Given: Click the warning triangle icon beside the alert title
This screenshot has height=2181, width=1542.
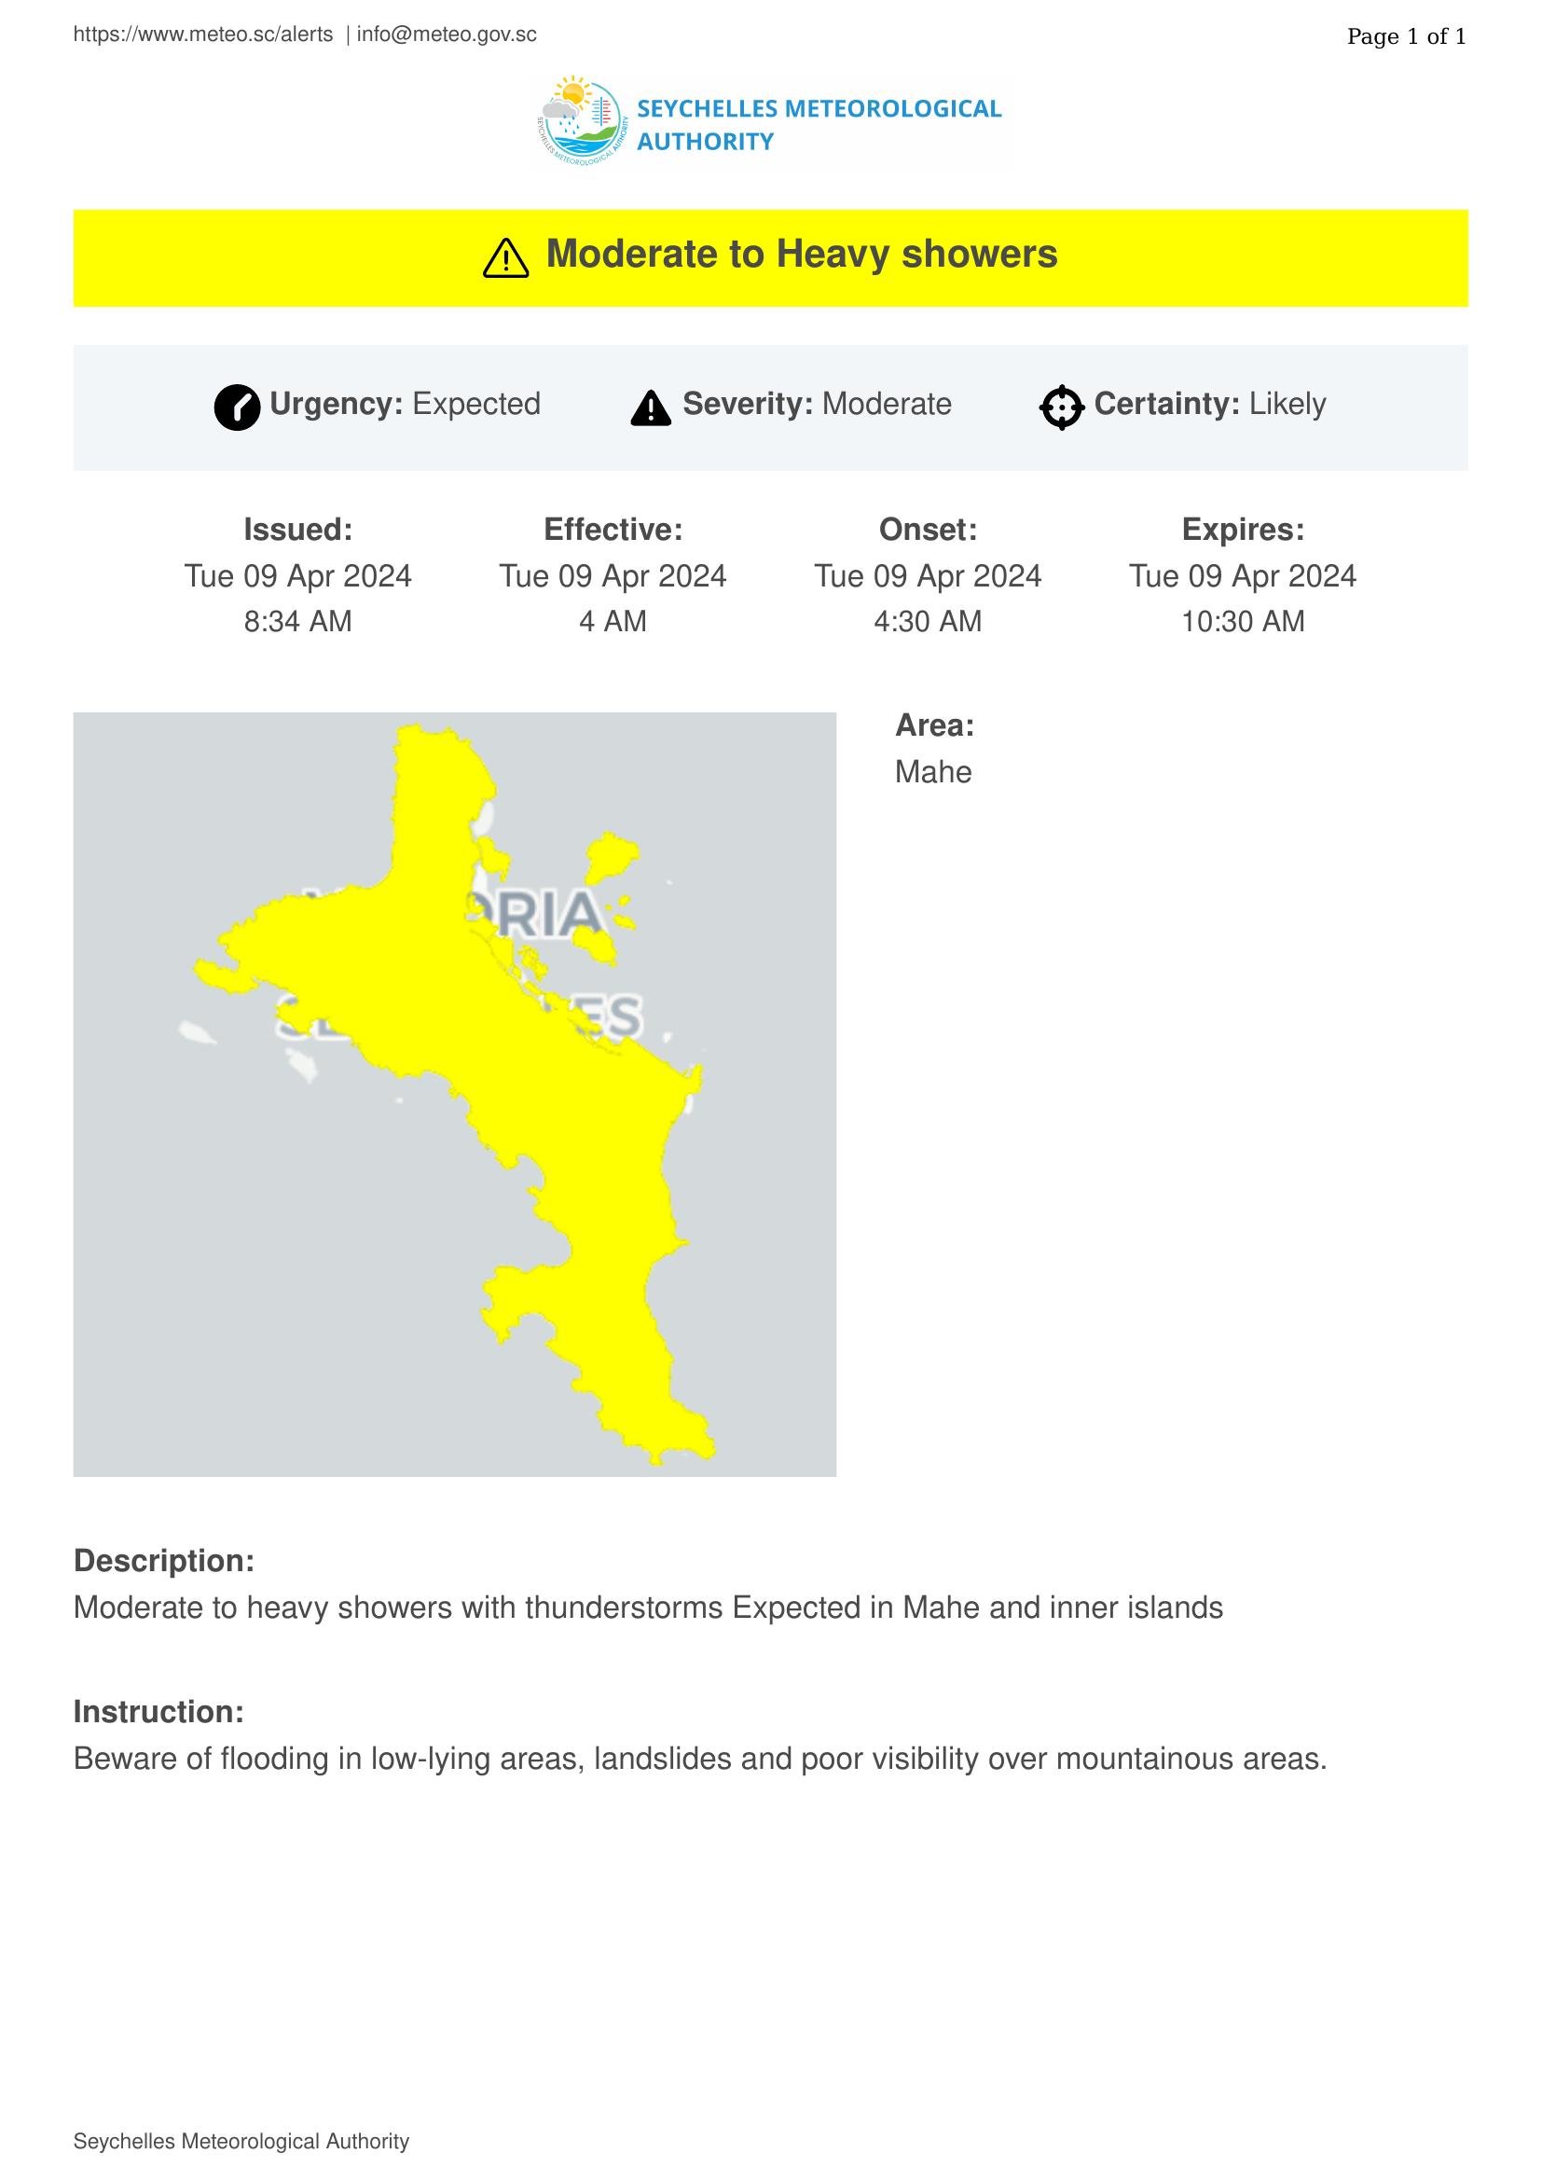Looking at the screenshot, I should [506, 257].
